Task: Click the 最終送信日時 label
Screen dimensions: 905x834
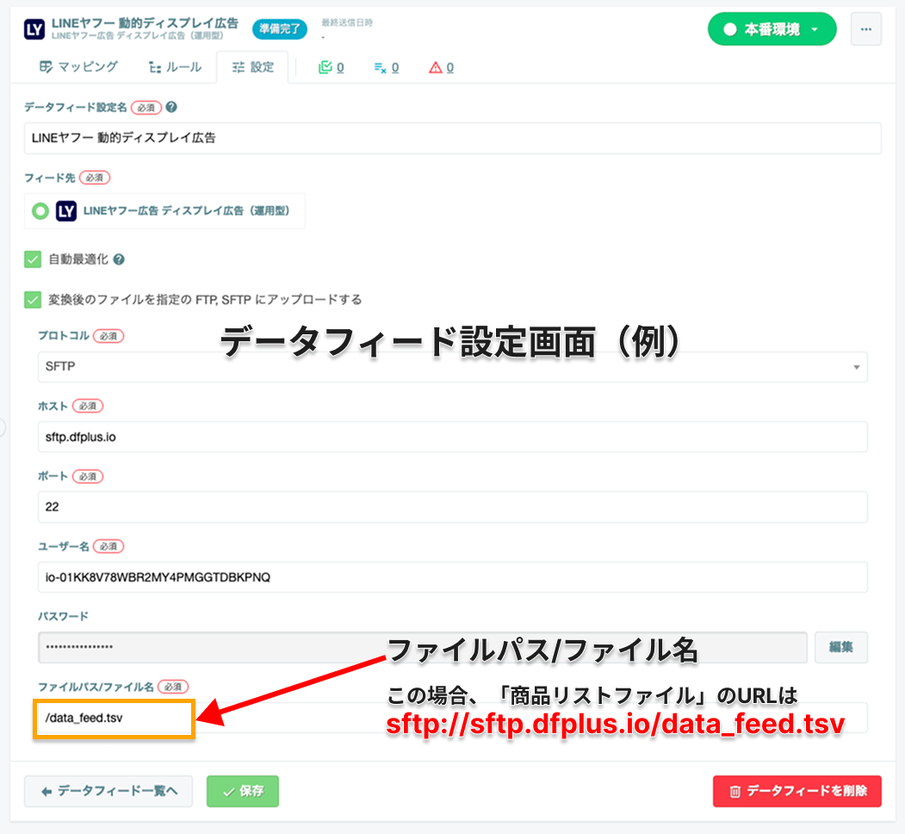Action: [x=347, y=22]
